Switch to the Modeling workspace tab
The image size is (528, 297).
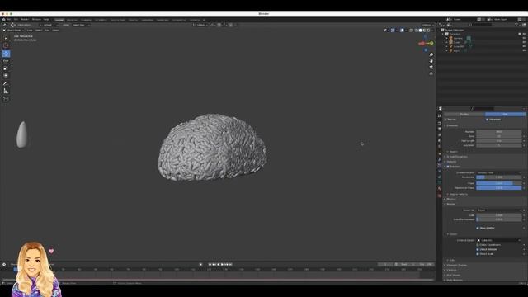72,20
